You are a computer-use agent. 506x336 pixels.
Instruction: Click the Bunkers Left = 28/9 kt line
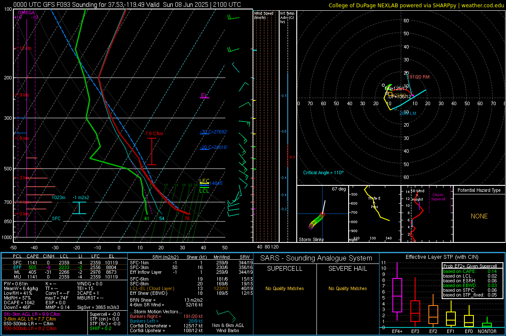[166, 321]
